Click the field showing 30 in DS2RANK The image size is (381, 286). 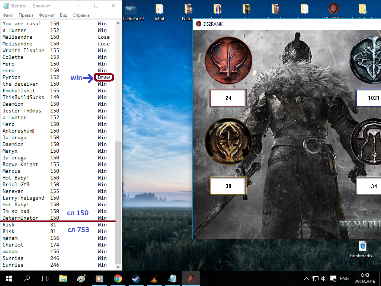pyautogui.click(x=228, y=186)
